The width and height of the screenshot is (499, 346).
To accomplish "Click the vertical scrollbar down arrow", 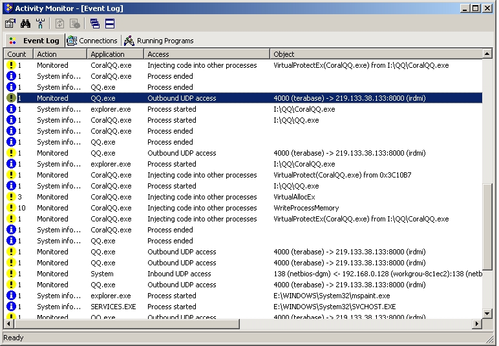I will 487,314.
